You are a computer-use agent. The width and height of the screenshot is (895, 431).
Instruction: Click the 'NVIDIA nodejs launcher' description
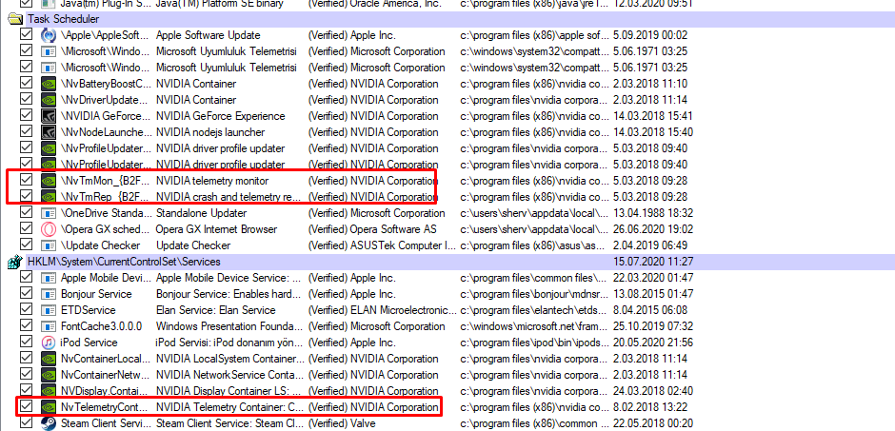click(x=210, y=132)
